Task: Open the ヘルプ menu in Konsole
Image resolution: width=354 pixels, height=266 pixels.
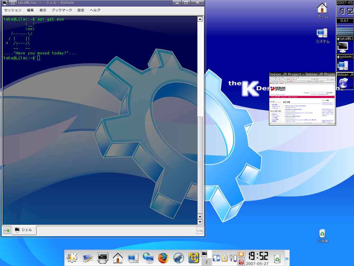Action: 95,10
